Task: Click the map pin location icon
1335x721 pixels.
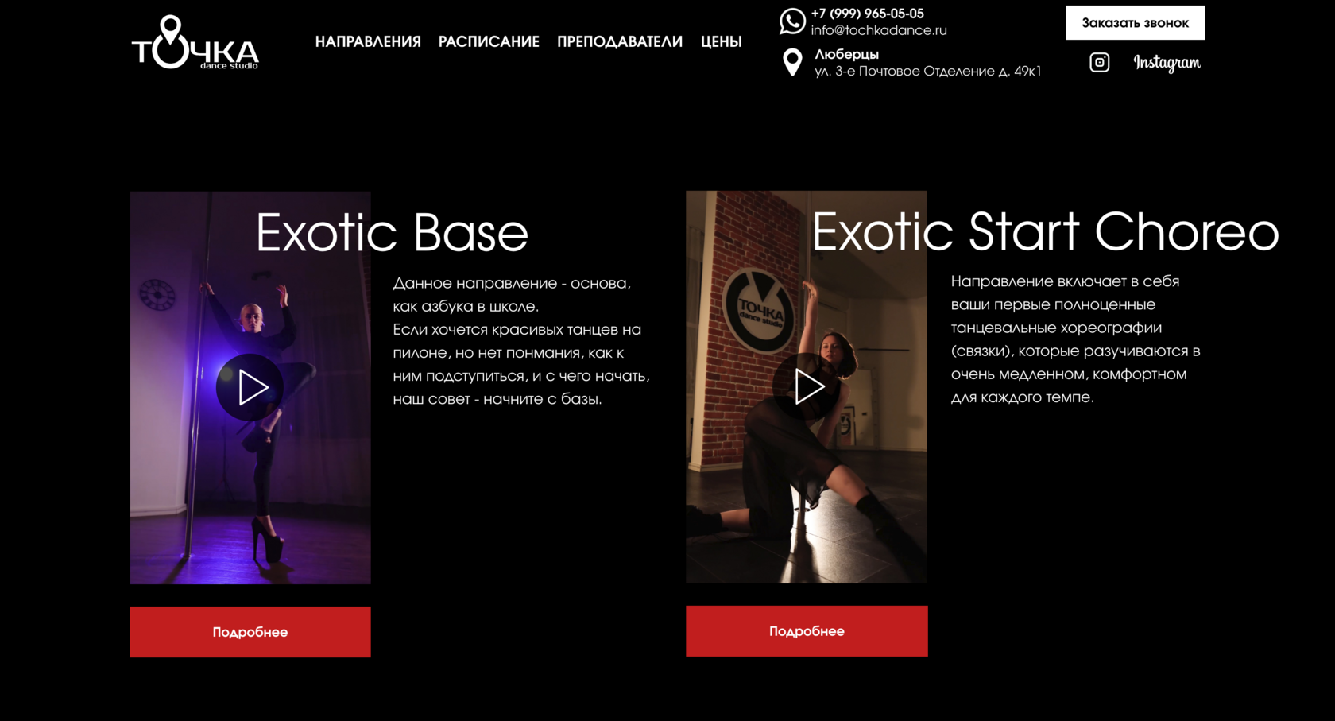Action: point(792,62)
